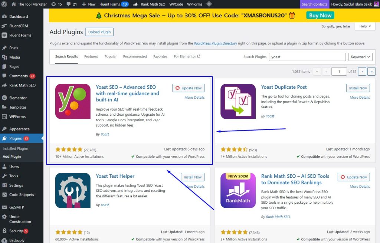The width and height of the screenshot is (380, 243).
Task: Open Backuply sidebar item
Action: coord(17,240)
